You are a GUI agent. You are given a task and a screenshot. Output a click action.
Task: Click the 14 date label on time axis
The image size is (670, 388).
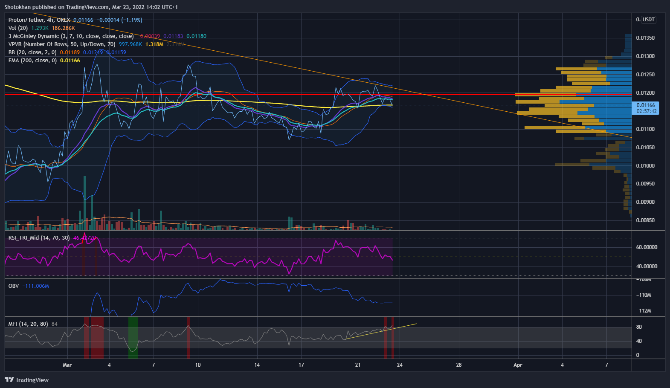[257, 365]
